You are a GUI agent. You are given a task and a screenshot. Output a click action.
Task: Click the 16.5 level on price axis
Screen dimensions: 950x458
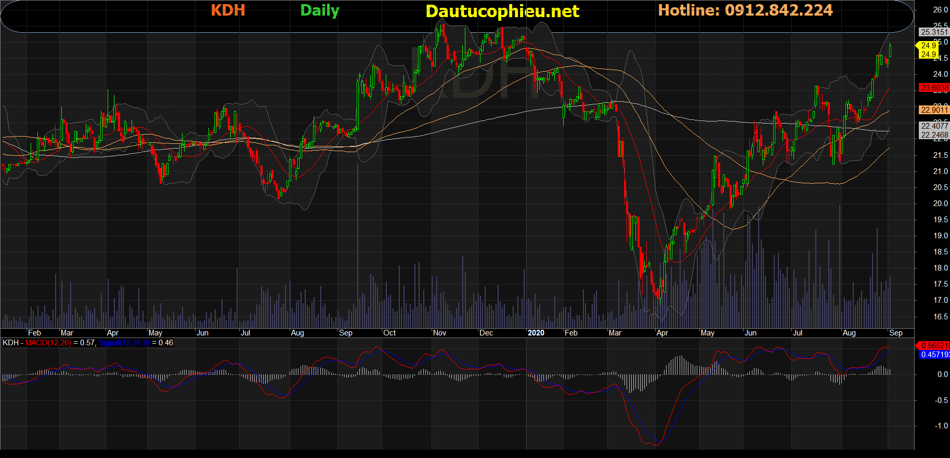pyautogui.click(x=940, y=317)
